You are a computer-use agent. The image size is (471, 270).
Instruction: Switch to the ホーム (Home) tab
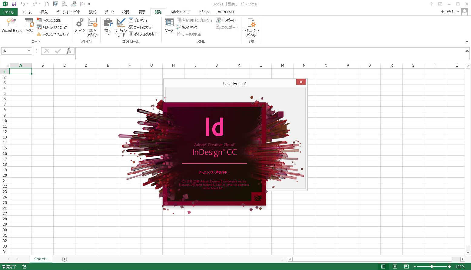click(x=27, y=12)
